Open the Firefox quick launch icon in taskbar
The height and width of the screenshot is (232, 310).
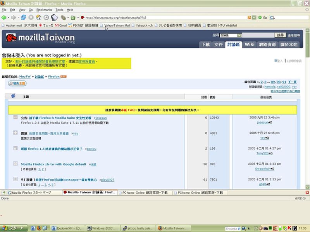click(x=39, y=228)
